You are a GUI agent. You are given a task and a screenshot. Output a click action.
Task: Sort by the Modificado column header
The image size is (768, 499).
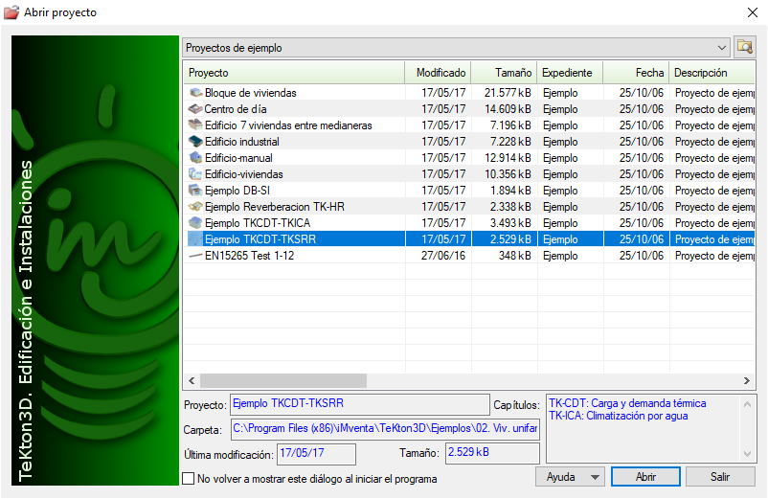[x=438, y=73]
